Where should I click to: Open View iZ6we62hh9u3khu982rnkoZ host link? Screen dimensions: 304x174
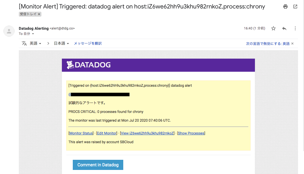(x=147, y=133)
